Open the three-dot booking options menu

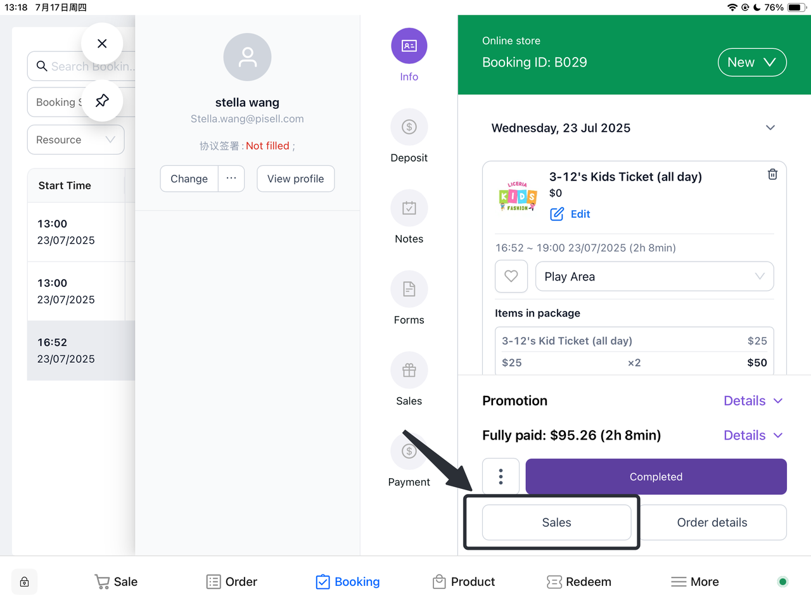[501, 476]
